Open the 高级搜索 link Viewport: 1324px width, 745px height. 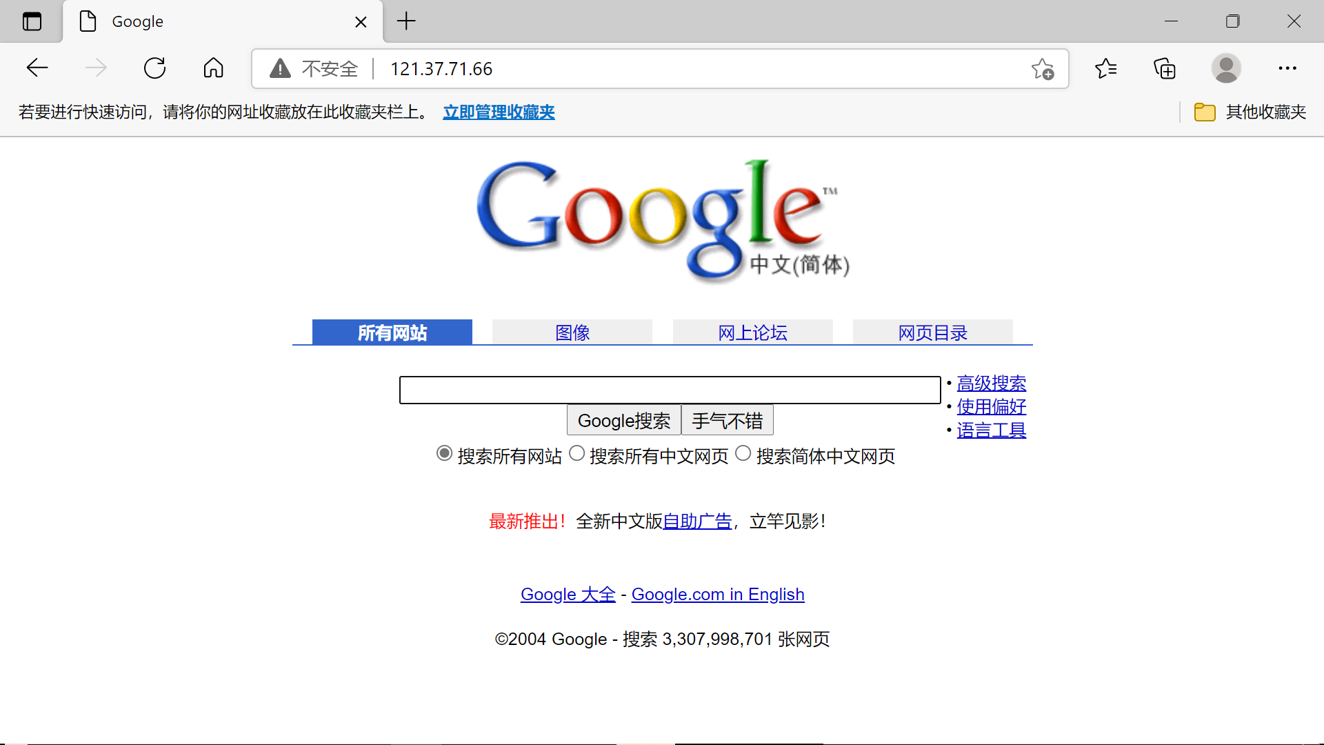coord(991,383)
